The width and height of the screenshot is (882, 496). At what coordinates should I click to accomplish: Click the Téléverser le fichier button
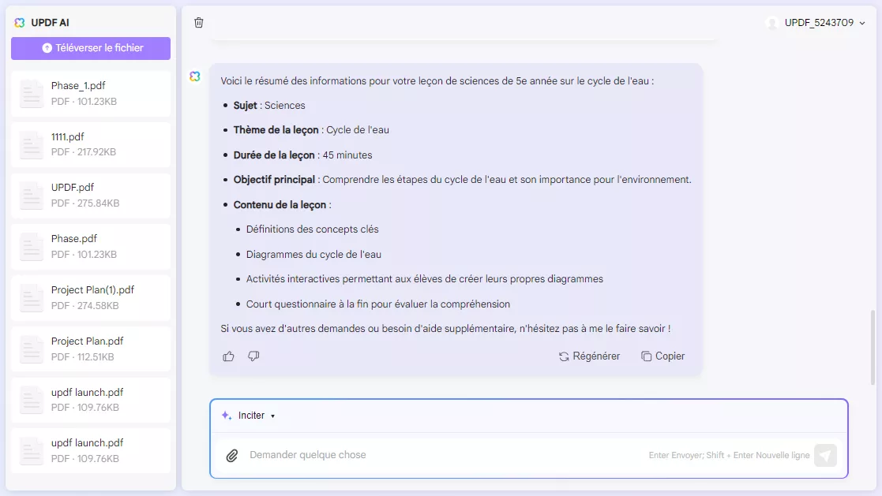point(90,48)
